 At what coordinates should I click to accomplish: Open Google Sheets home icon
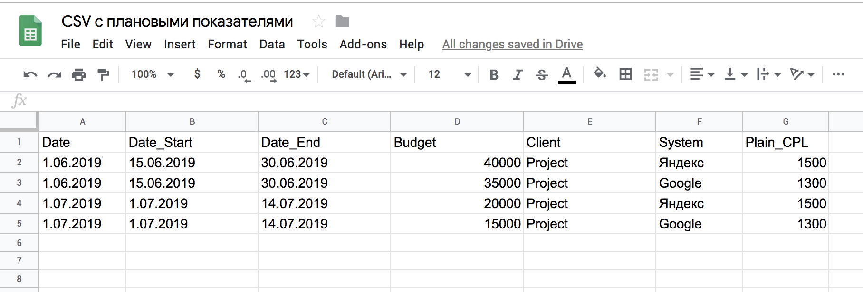pyautogui.click(x=30, y=30)
